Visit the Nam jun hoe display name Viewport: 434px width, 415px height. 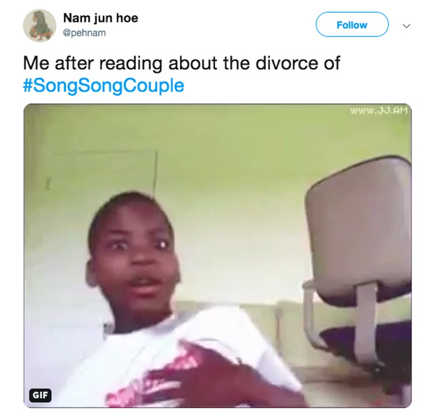101,18
